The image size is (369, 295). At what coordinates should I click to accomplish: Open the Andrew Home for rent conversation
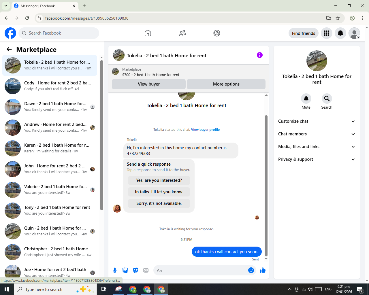click(50, 128)
